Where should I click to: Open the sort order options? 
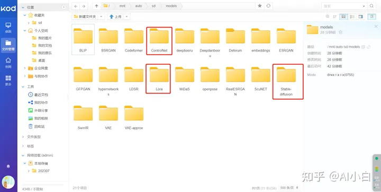(x=335, y=16)
